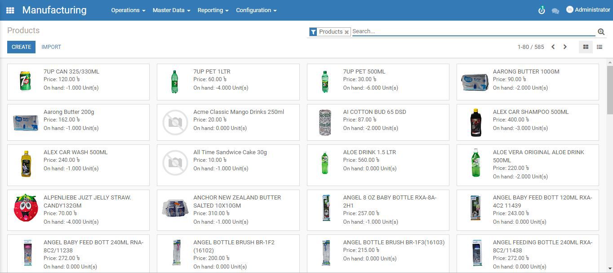Click the CREATE button

(21, 47)
